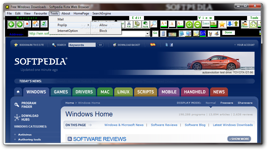
Task: Switch to the DRIVERS tab
Action: [84, 92]
